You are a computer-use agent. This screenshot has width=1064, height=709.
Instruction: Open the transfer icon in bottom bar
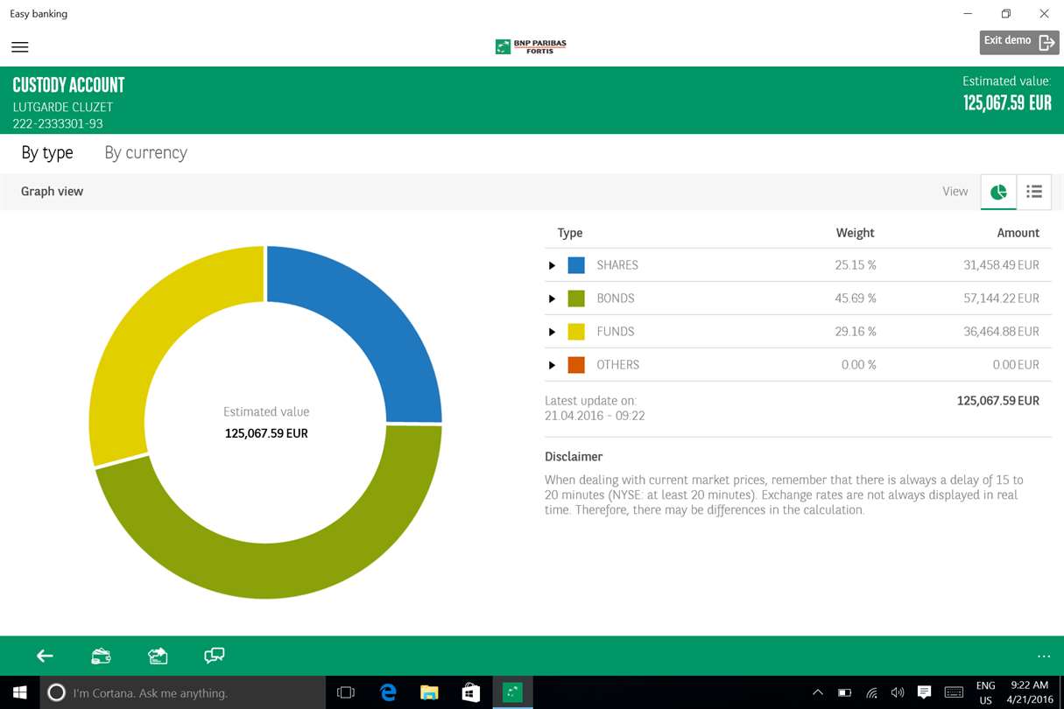(158, 656)
